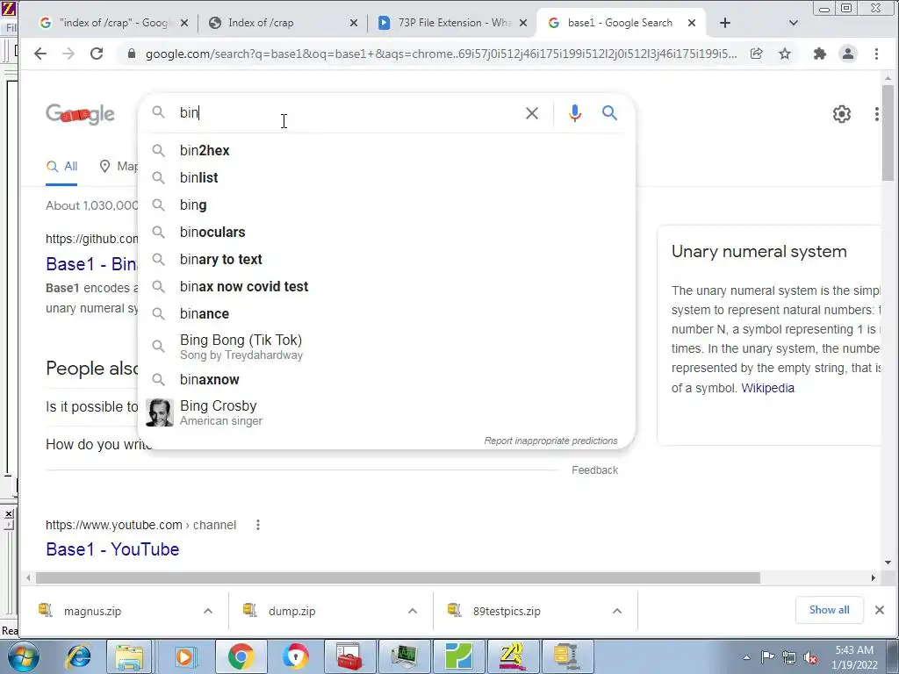Click the vertical scrollbar thumb
This screenshot has height=674, width=899.
[x=888, y=133]
